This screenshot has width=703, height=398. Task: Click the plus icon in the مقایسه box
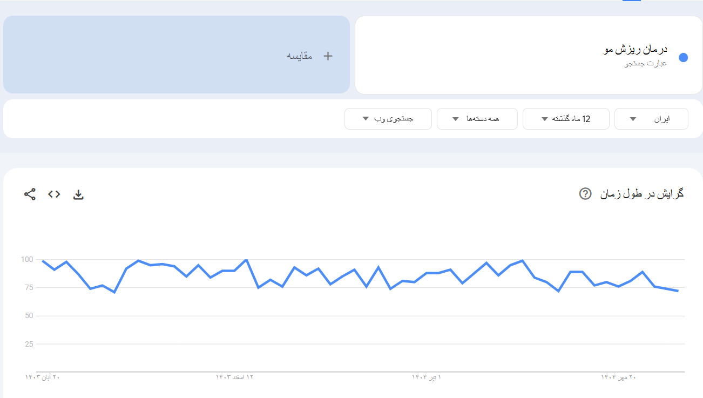pos(328,56)
